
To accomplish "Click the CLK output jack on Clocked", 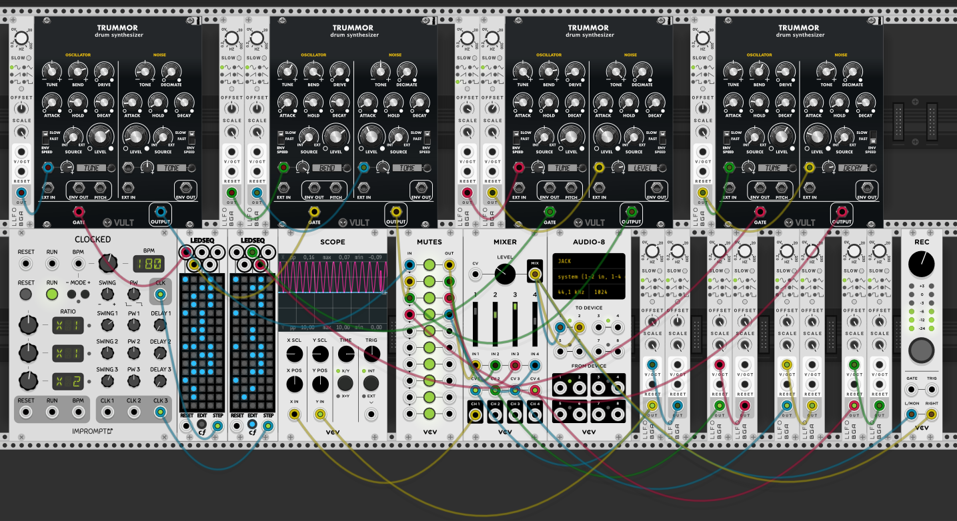I will [x=160, y=294].
